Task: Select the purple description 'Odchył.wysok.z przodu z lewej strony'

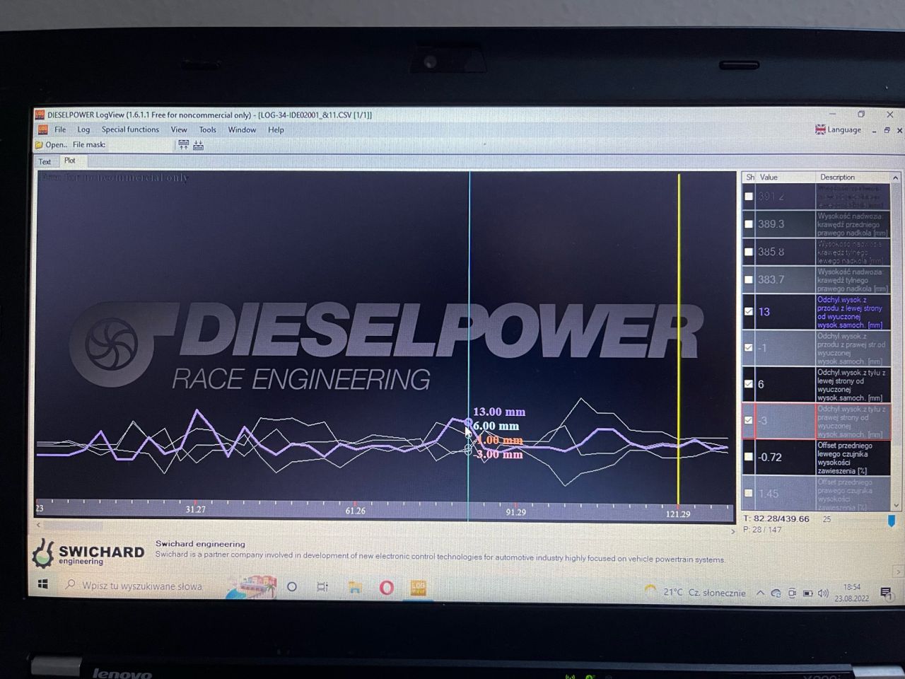Action: tap(852, 313)
